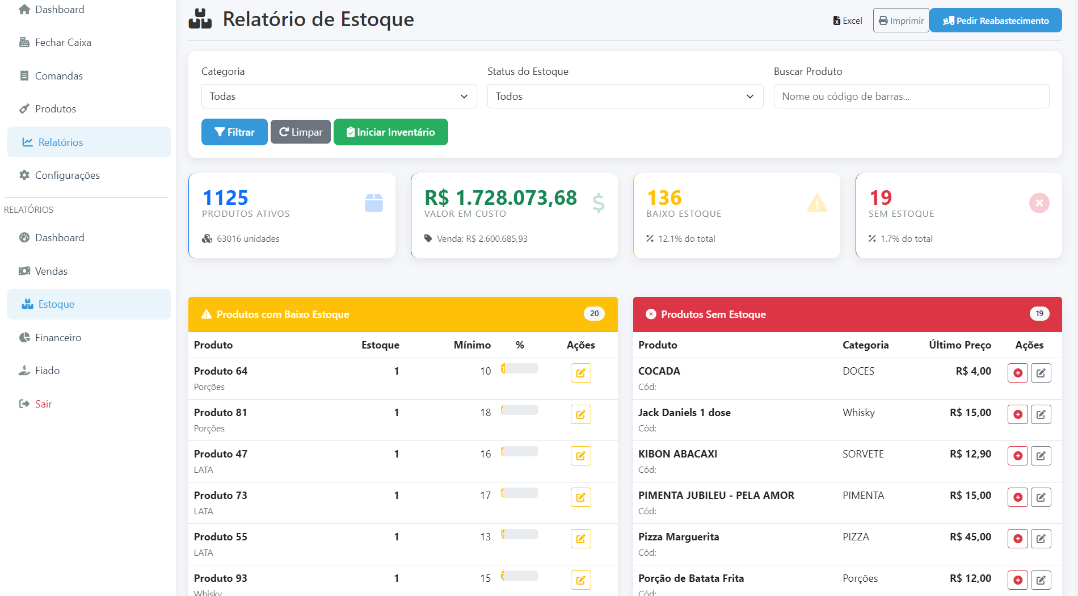Go to Financeiro reports section
1078x596 pixels.
[x=58, y=338]
